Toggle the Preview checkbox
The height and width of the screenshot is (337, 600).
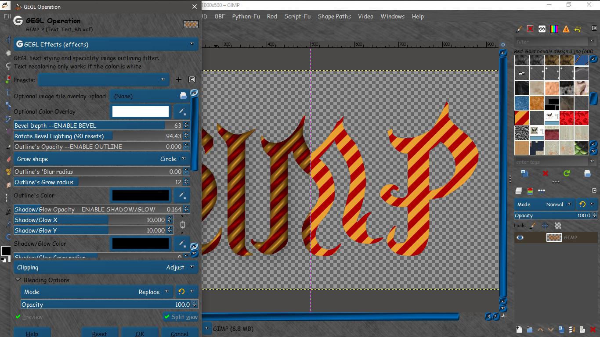(29, 317)
